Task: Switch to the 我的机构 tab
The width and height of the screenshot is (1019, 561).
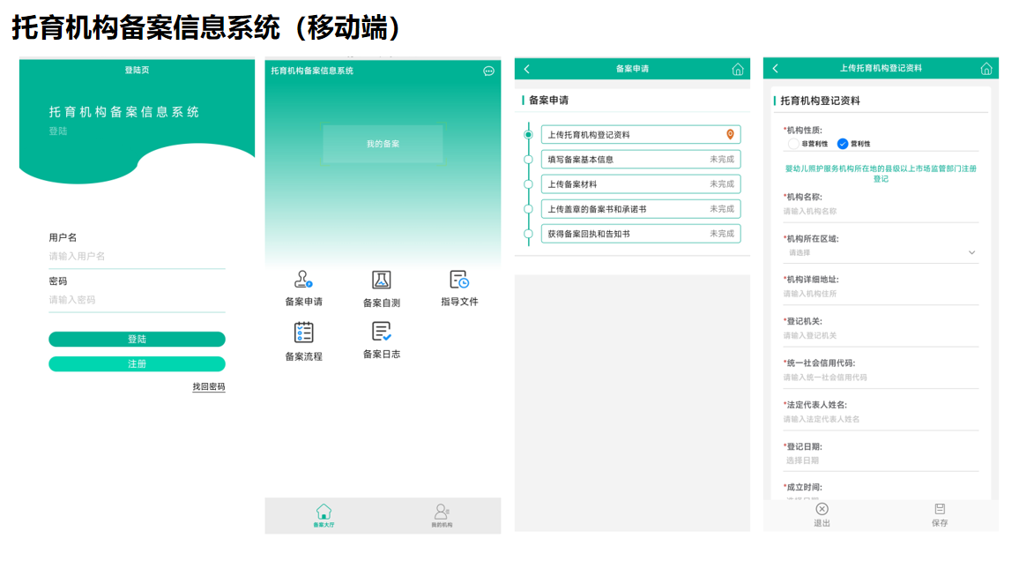Action: click(x=443, y=514)
